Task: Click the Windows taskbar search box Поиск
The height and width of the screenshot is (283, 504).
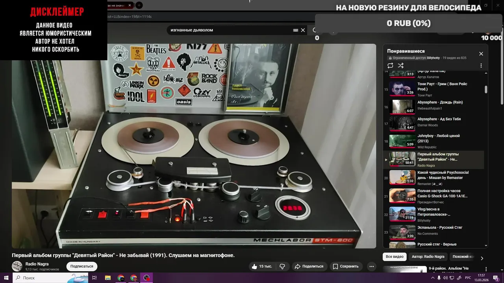Action: [x=51, y=278]
